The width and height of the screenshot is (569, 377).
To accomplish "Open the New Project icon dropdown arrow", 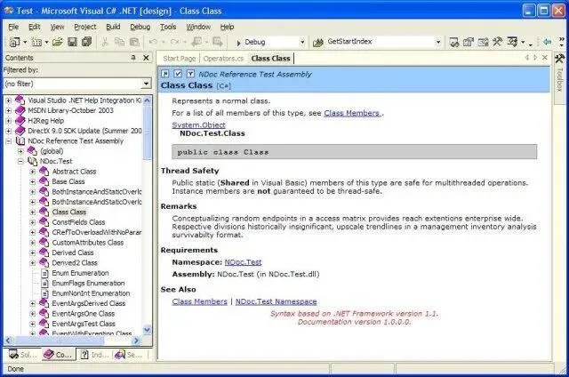I will [x=25, y=43].
